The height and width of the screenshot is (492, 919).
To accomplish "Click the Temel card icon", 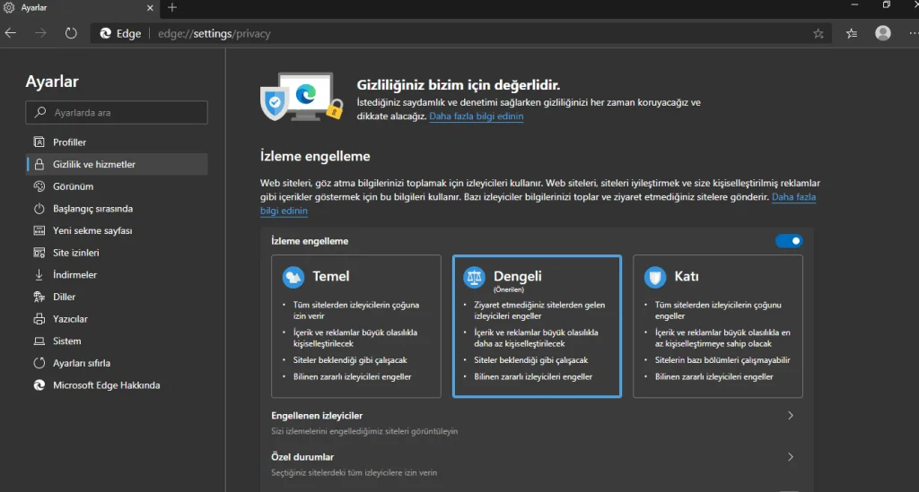I will click(293, 277).
